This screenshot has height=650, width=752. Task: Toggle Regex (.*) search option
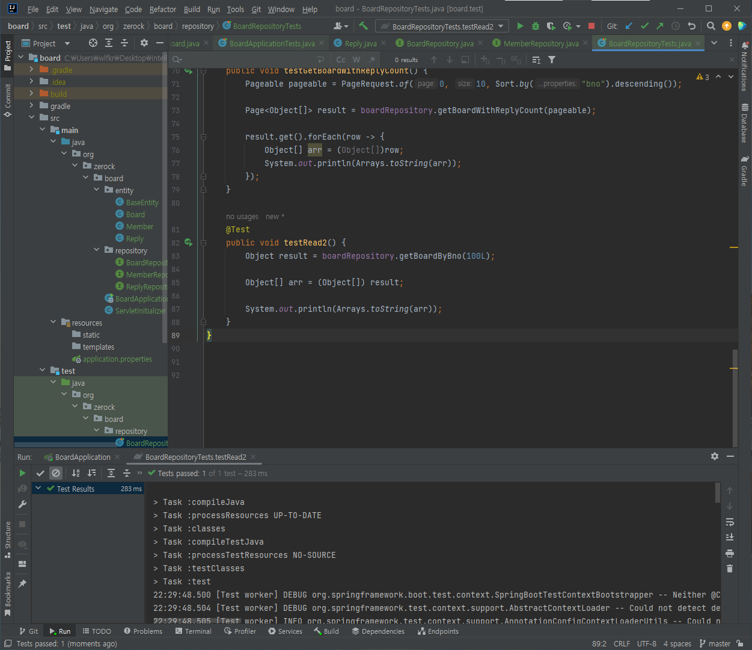click(x=372, y=60)
